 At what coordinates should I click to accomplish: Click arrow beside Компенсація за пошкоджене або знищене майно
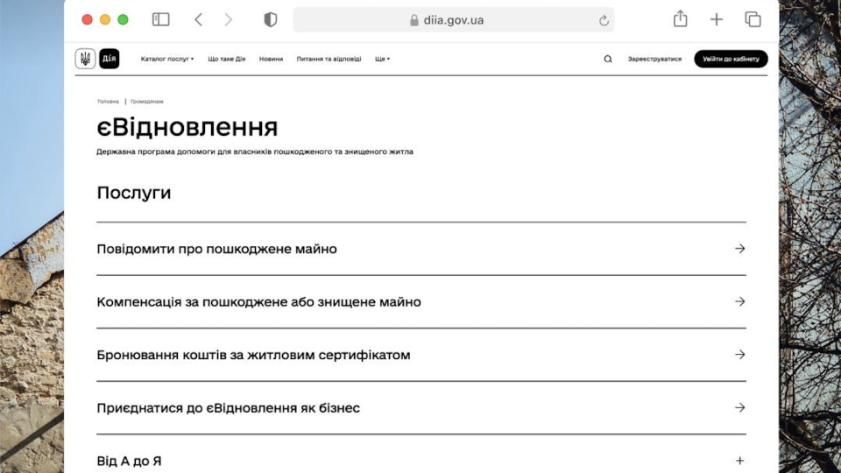click(740, 301)
